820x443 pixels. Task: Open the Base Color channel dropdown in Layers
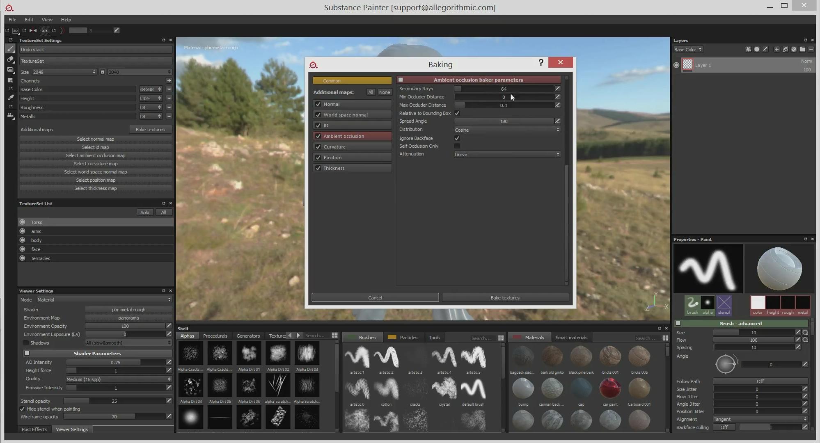coord(688,50)
